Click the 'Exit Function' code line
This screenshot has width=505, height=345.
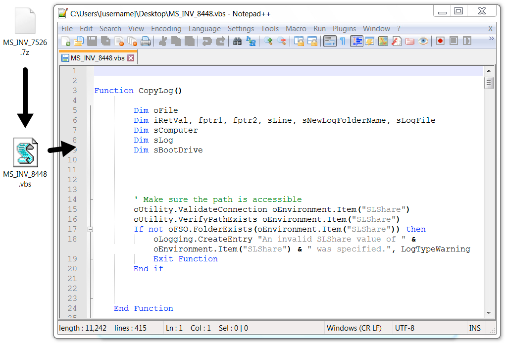pyautogui.click(x=186, y=259)
